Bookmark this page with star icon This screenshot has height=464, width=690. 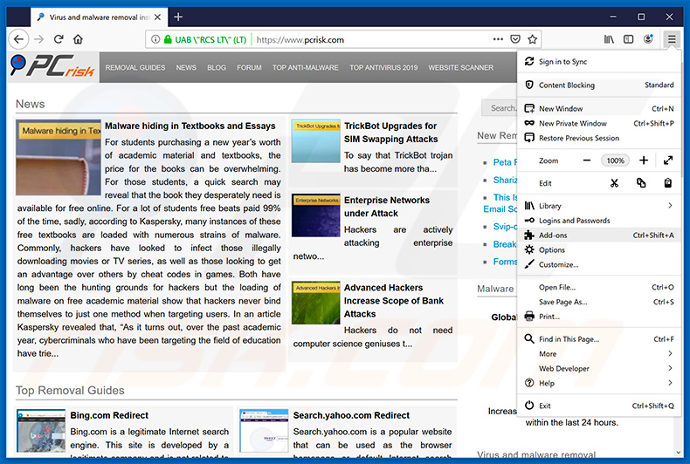pos(532,39)
